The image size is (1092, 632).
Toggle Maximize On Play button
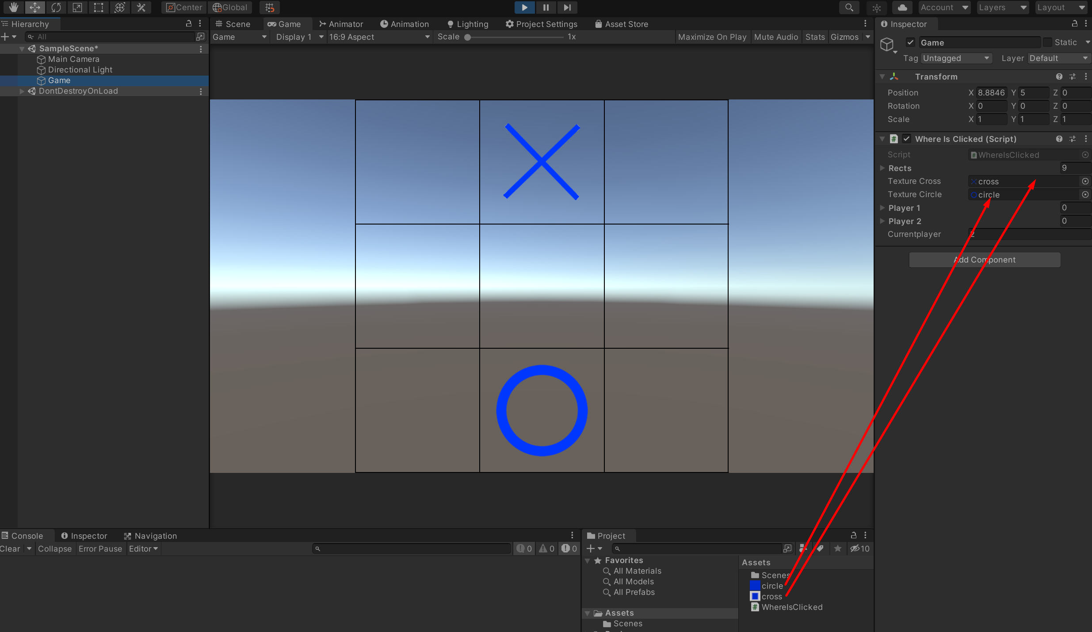click(712, 37)
